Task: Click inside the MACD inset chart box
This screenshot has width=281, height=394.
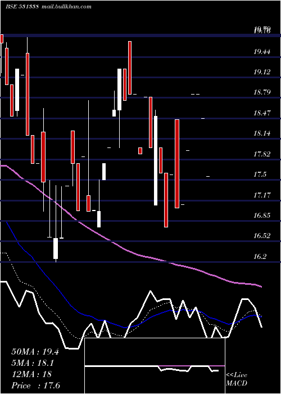Action: click(155, 366)
